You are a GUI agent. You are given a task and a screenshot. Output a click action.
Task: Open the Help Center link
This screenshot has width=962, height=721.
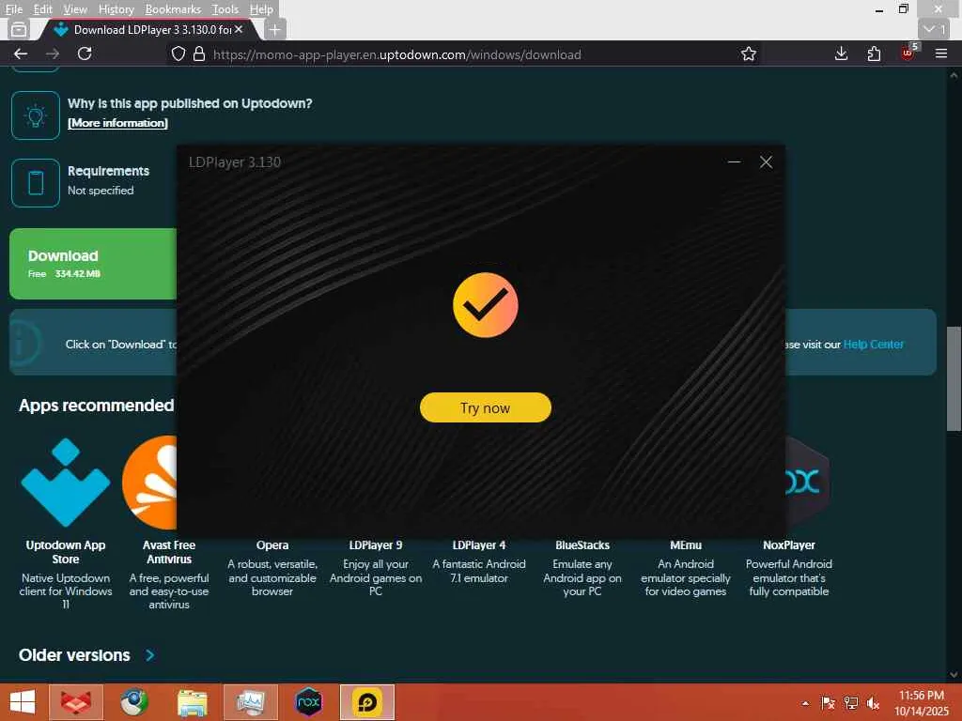(x=873, y=345)
